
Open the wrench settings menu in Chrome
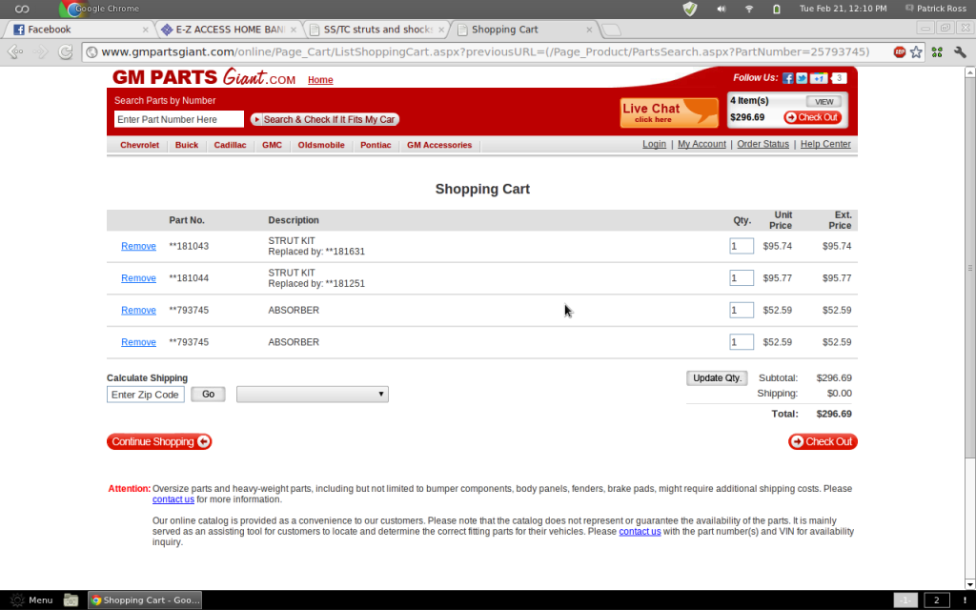[x=960, y=51]
